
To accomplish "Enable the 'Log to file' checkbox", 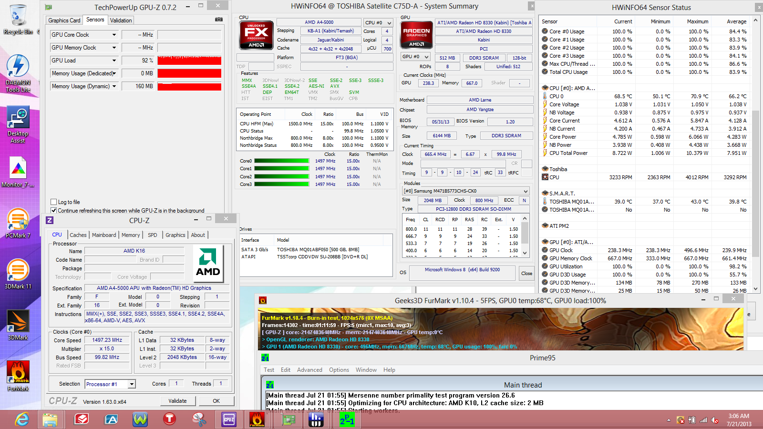I will click(x=54, y=202).
